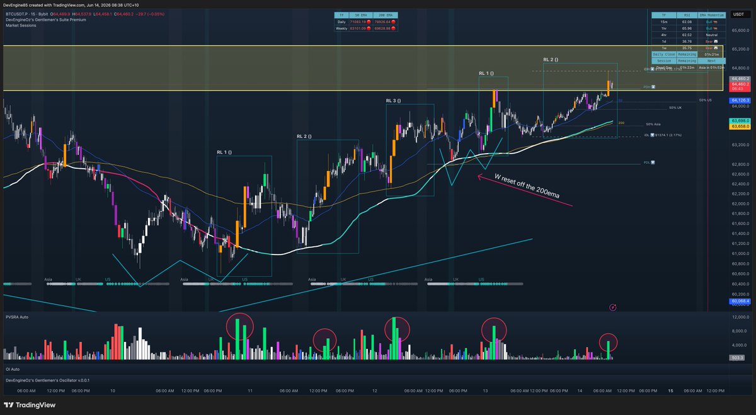Click the time axis date label 15
Viewport: 756px width, 415px height.
click(x=671, y=390)
